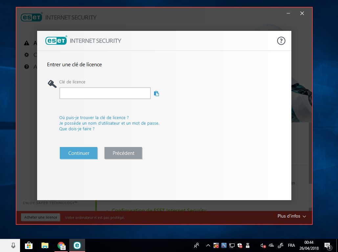Open the Windows Defender shield tray icon
Viewport: 338px width, 252px height.
(240, 245)
